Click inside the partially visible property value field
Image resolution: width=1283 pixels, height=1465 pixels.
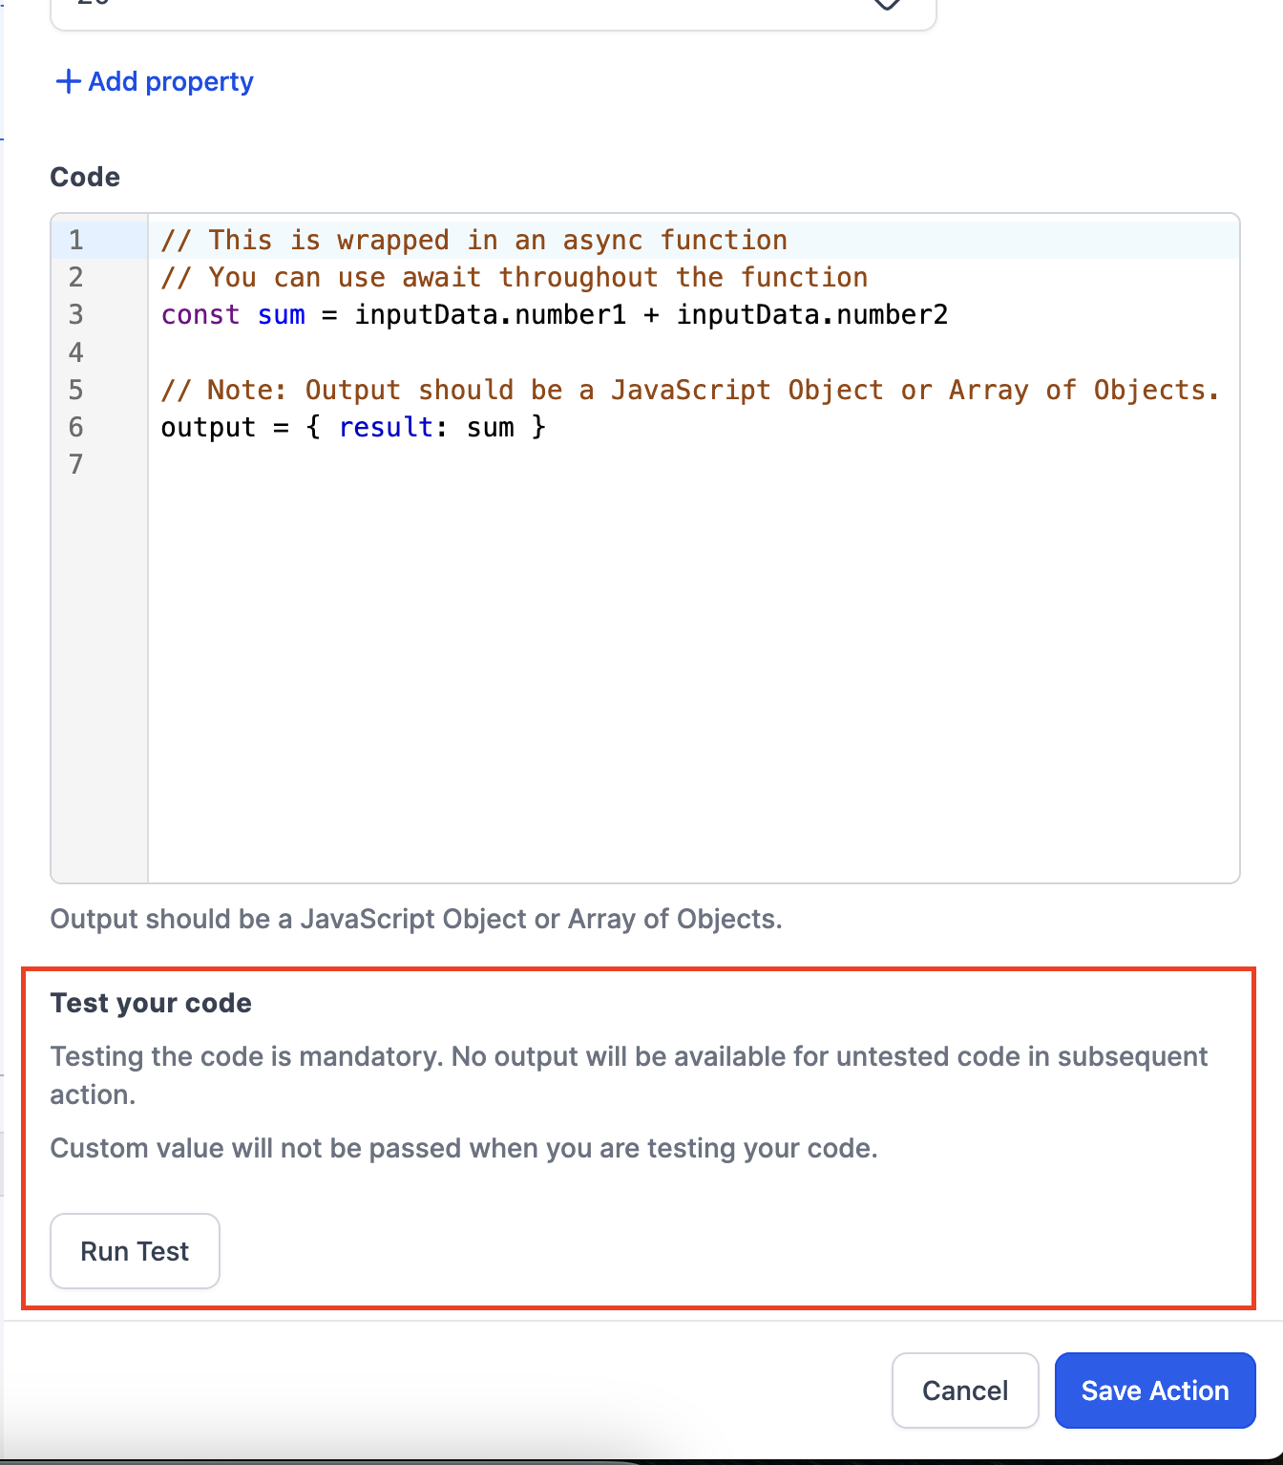click(493, 11)
